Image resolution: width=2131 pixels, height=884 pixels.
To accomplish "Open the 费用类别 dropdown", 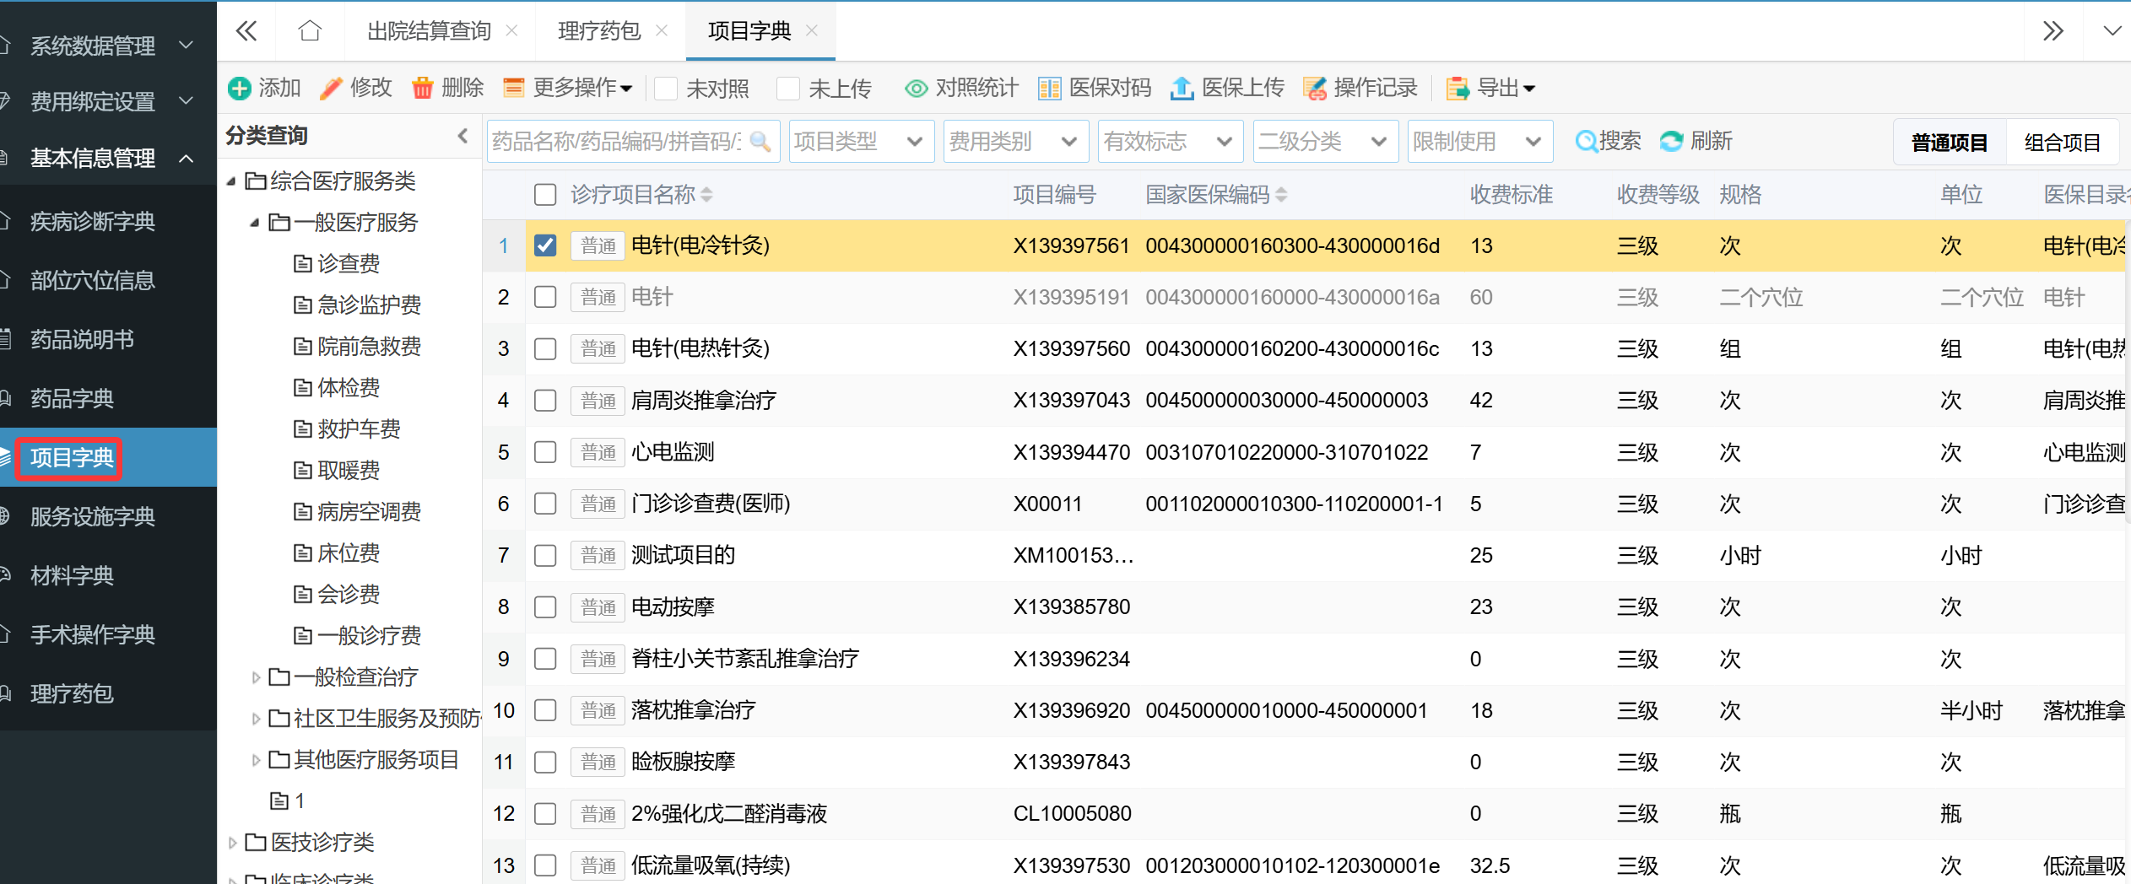I will click(x=1014, y=142).
